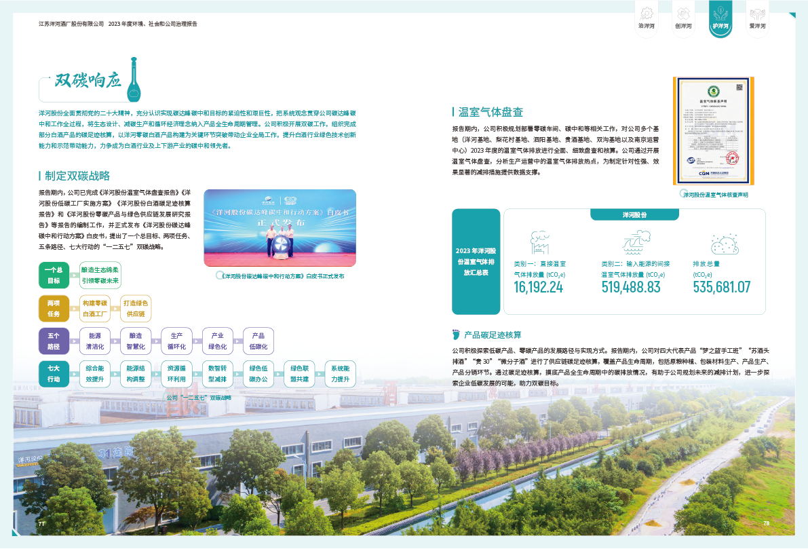The width and height of the screenshot is (808, 549).
Task: Click the total emissions cloud icon
Action: tap(725, 244)
